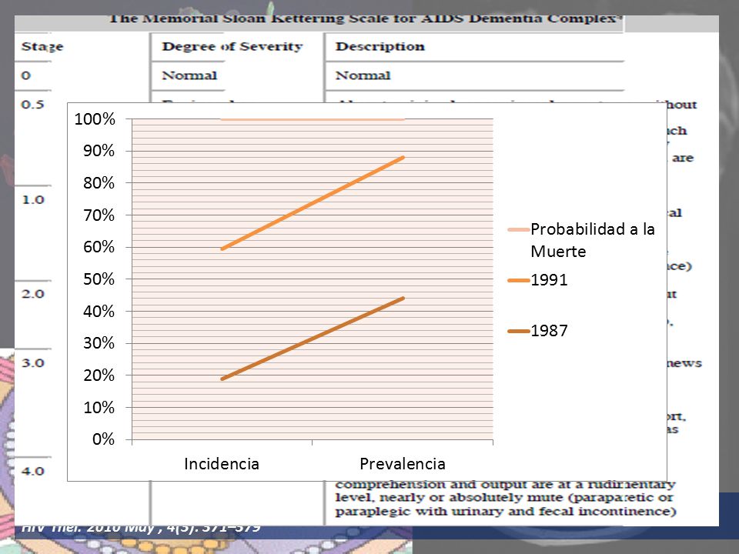Click stage '3.0' cell
Image resolution: width=739 pixels, height=554 pixels.
tap(32, 362)
